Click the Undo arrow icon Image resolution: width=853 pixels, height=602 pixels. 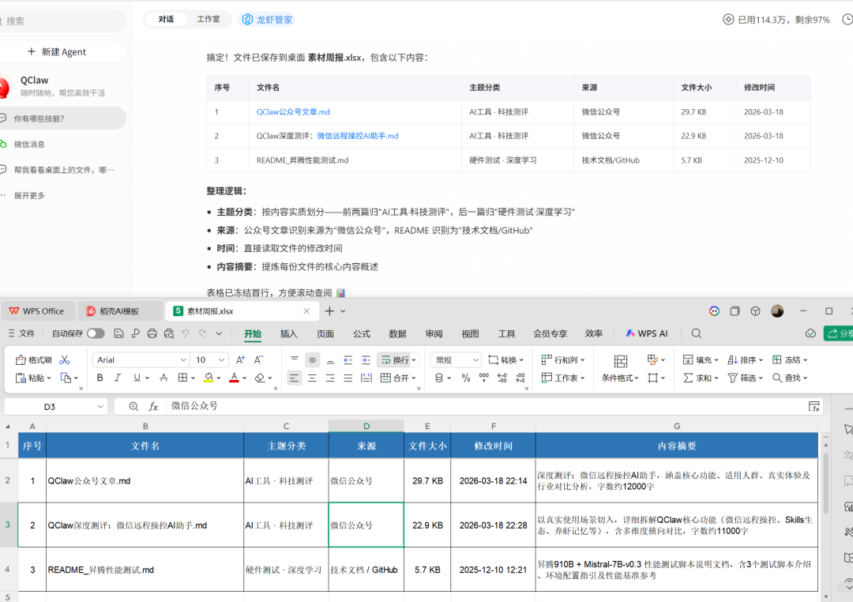(186, 333)
